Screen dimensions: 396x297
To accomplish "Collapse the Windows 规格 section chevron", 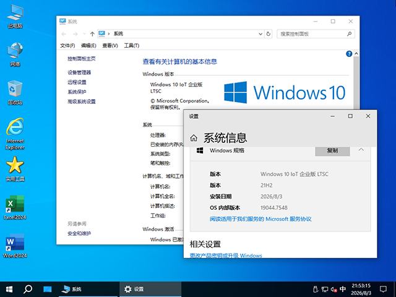I will [361, 150].
